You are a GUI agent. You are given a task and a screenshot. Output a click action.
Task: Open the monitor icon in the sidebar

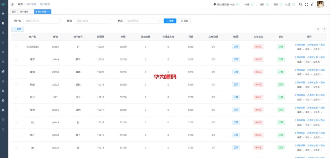[x=3, y=119]
